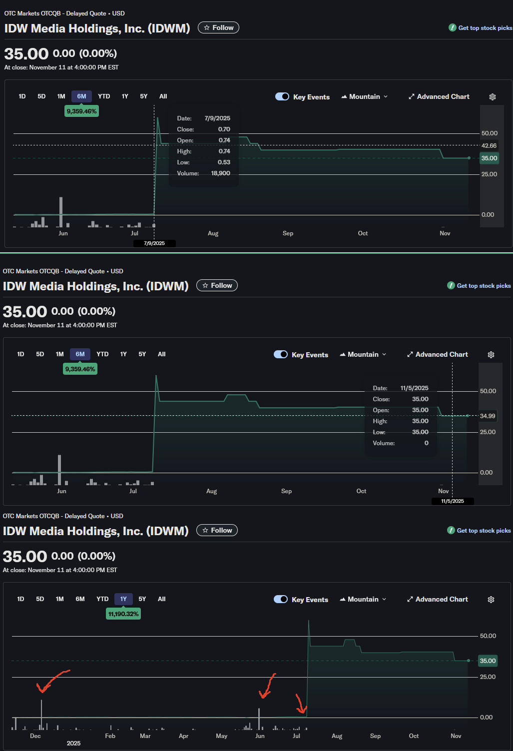513x751 pixels.
Task: Select 1M range in third chart
Action: [x=59, y=599]
